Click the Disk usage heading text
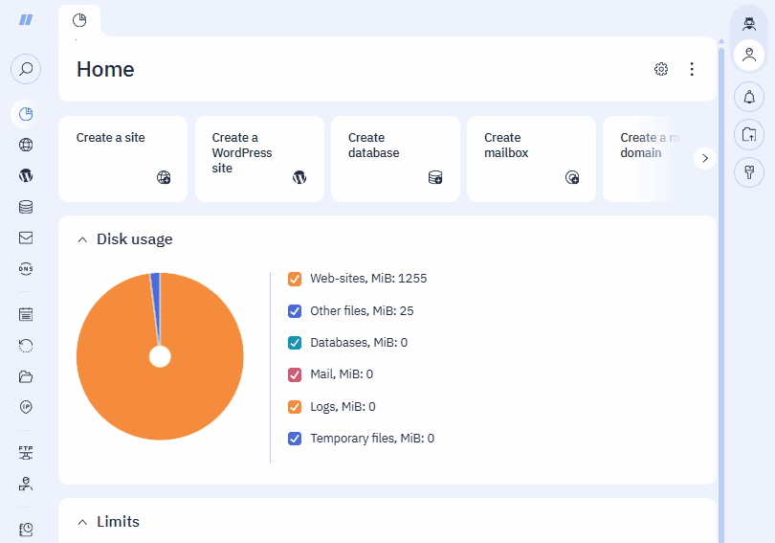The image size is (775, 543). coord(135,239)
